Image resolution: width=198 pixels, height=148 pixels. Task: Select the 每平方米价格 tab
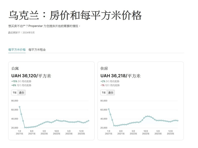click(17, 50)
